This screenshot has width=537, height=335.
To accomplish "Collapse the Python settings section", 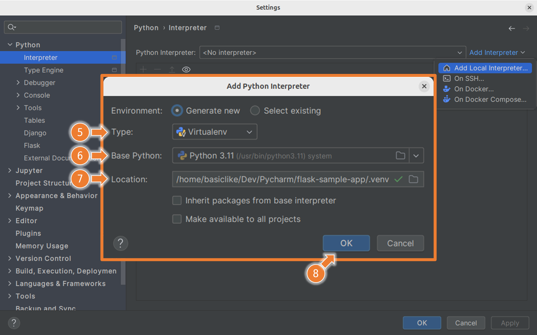I will click(x=10, y=45).
